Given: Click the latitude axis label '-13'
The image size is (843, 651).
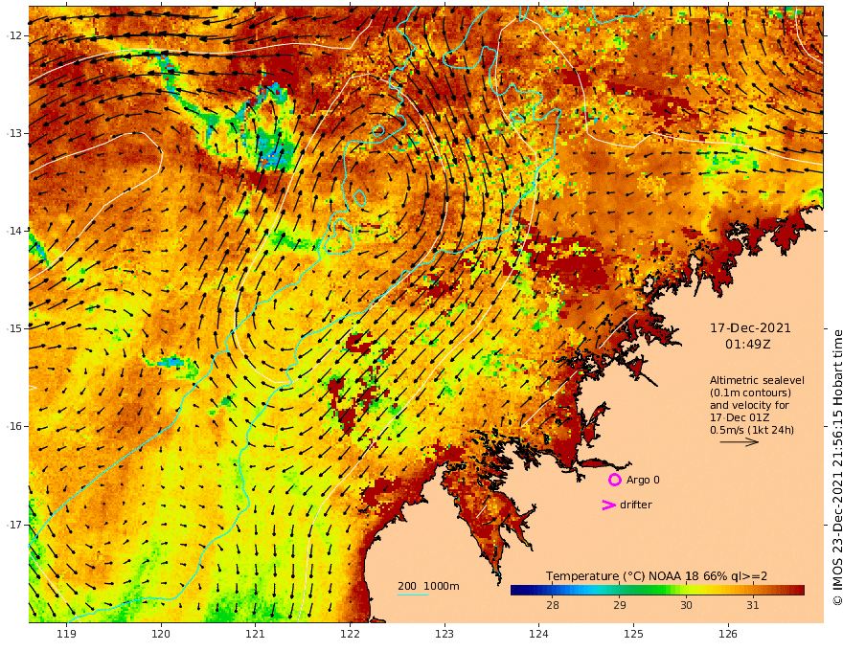Looking at the screenshot, I should 14,133.
